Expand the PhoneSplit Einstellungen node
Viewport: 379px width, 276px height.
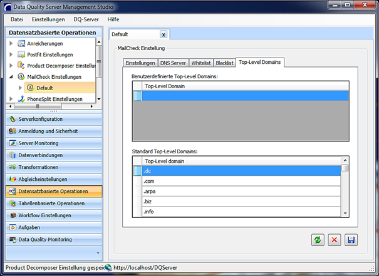tap(11, 99)
